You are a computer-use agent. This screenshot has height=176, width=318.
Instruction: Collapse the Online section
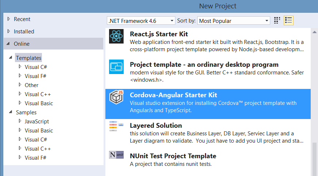(8, 44)
